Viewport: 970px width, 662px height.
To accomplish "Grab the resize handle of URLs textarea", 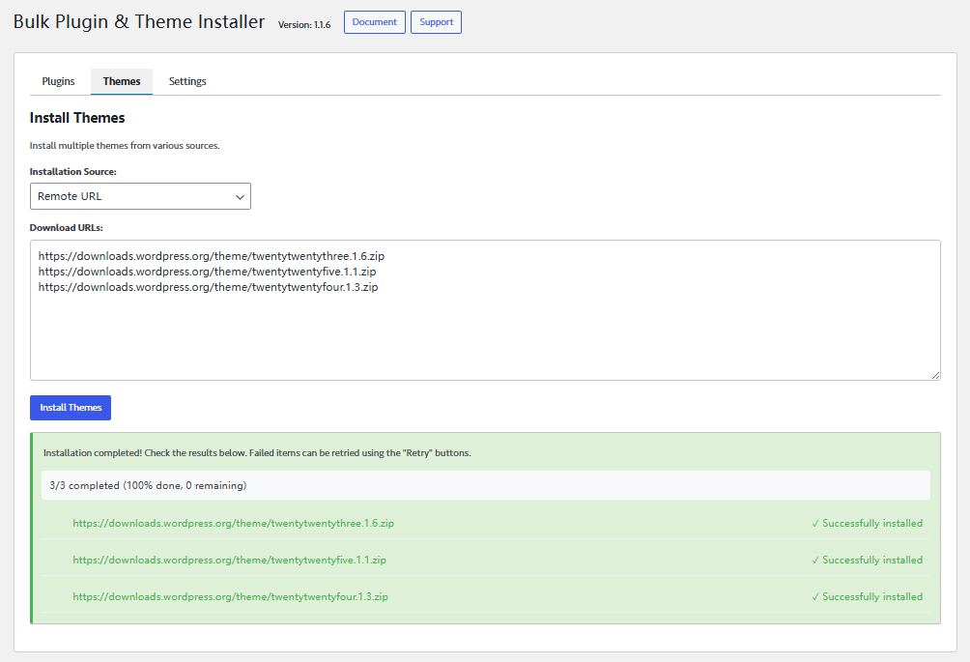I will tap(934, 374).
